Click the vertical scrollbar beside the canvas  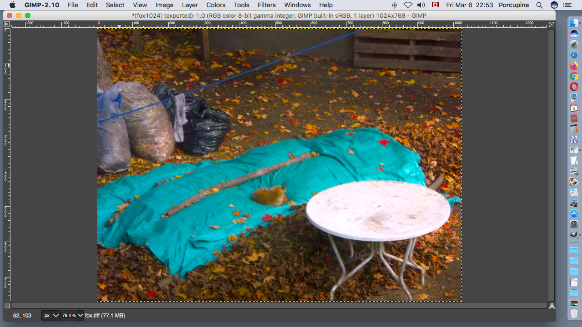click(x=552, y=164)
